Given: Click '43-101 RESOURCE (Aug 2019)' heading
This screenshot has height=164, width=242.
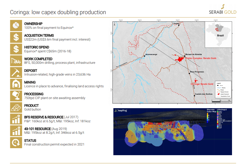Looking at the screenshot, I should 46,129.
